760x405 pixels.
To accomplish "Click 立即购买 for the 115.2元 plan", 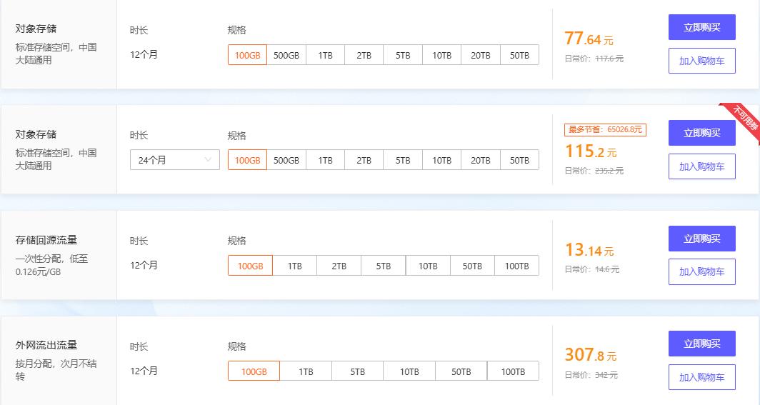I will (x=701, y=133).
